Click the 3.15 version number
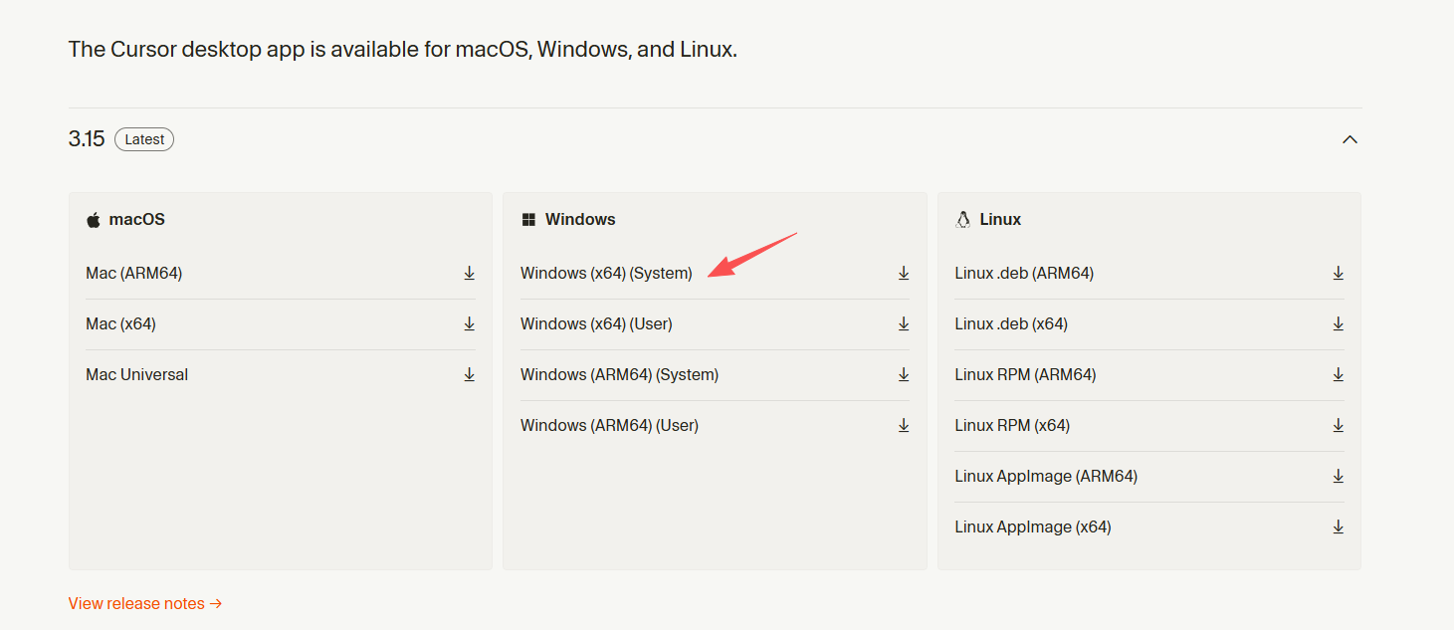1454x630 pixels. click(87, 139)
